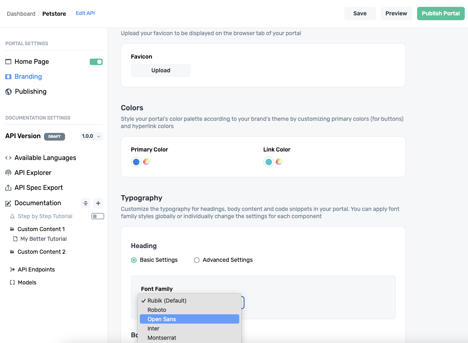Image resolution: width=468 pixels, height=343 pixels.
Task: Open API Endpoints item
Action: (36, 269)
